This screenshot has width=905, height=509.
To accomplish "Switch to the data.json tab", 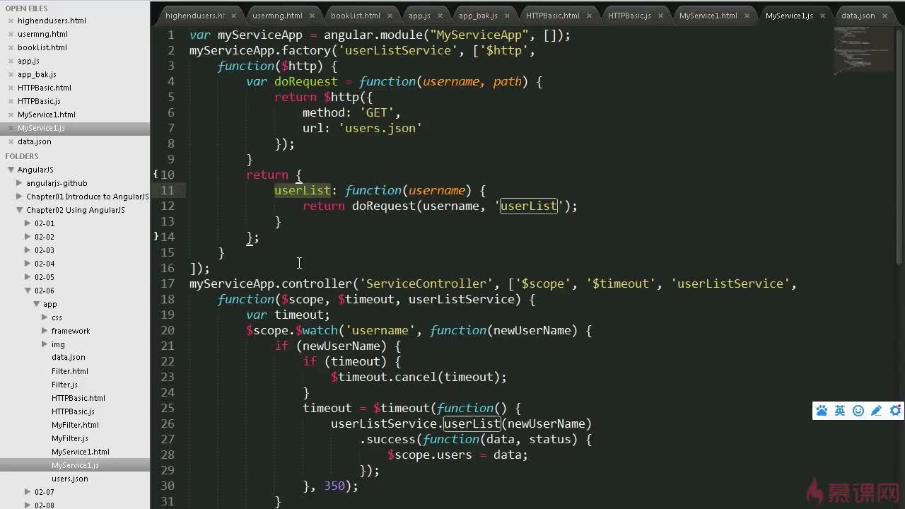I will pyautogui.click(x=858, y=16).
